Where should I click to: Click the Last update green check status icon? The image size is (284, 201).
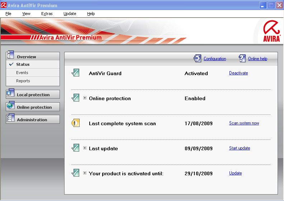[x=75, y=148]
